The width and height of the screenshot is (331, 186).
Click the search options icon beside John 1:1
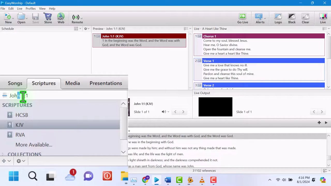(x=5, y=96)
